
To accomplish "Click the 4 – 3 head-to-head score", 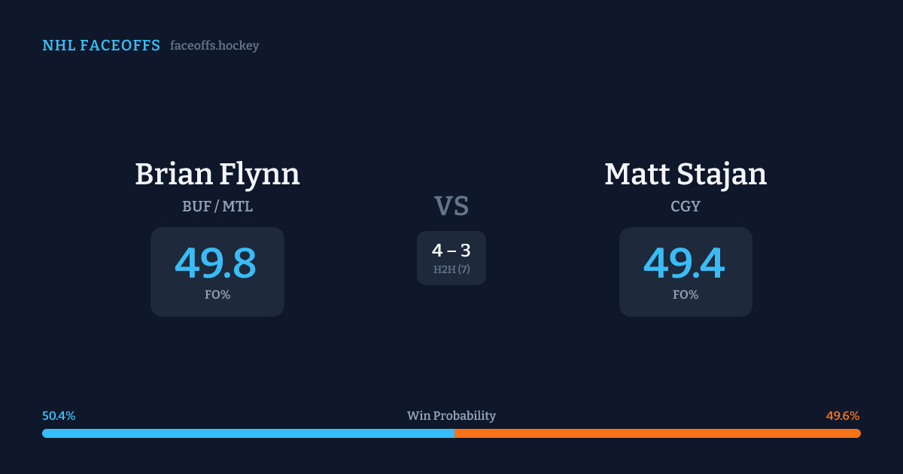I will [451, 251].
